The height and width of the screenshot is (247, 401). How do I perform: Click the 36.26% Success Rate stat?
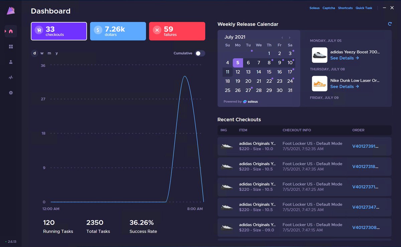pos(143,226)
